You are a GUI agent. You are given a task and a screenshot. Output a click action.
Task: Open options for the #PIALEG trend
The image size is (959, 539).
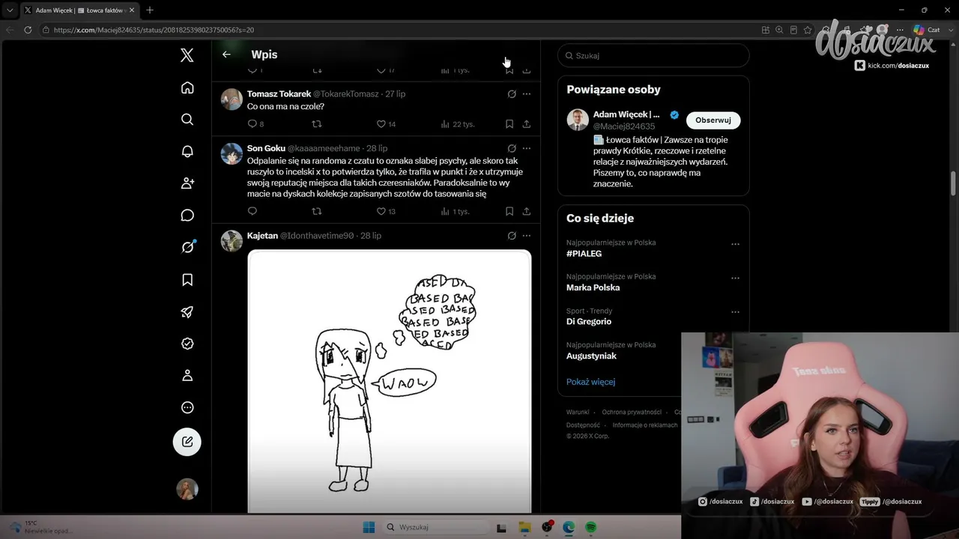[x=735, y=244]
